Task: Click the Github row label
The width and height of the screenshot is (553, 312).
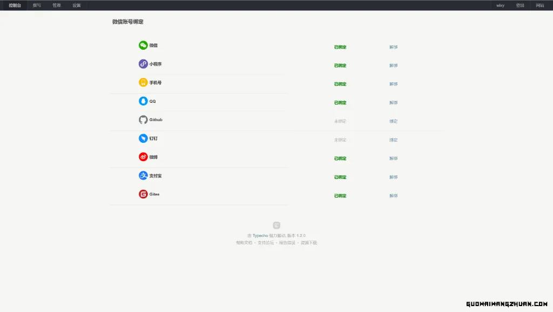Action: (156, 120)
